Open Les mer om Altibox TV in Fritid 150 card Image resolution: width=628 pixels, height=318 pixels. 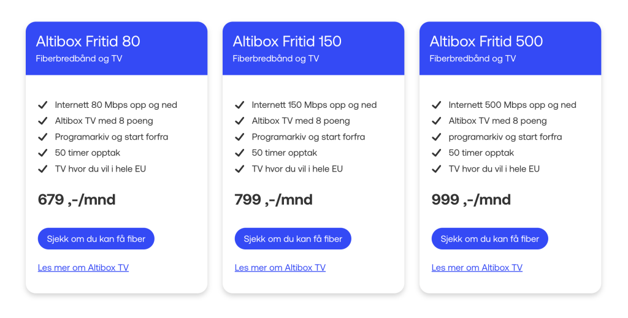pyautogui.click(x=280, y=268)
